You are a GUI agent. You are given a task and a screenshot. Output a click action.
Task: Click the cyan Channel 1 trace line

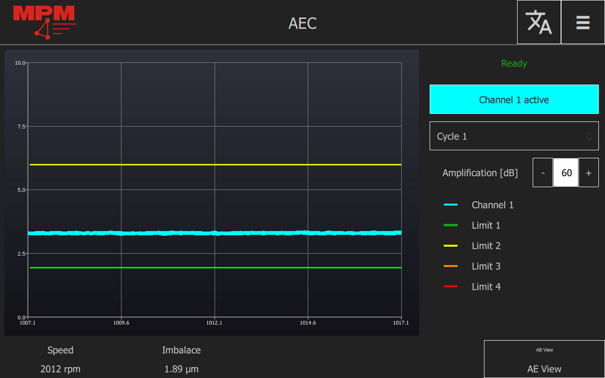tap(214, 233)
